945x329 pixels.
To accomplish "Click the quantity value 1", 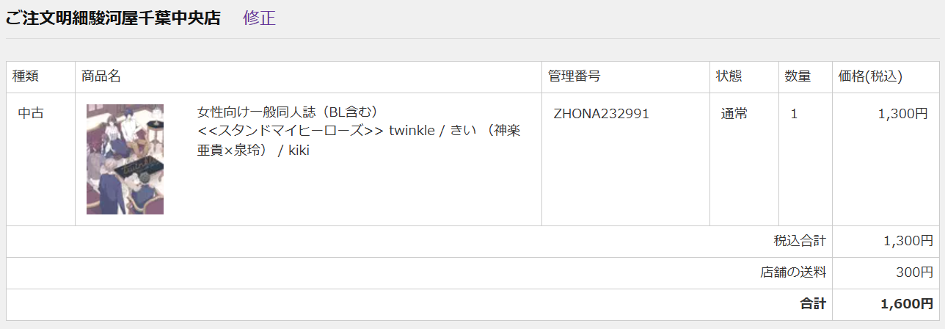I will [794, 114].
